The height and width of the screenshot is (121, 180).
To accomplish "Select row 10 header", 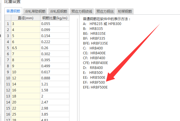I will [x=8, y=78].
